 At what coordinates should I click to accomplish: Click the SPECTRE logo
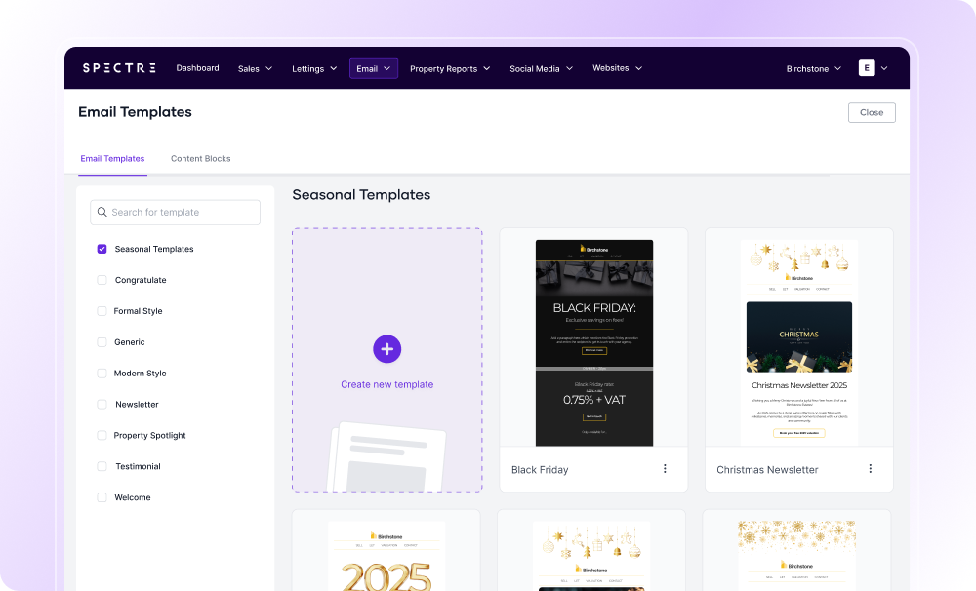coord(119,68)
